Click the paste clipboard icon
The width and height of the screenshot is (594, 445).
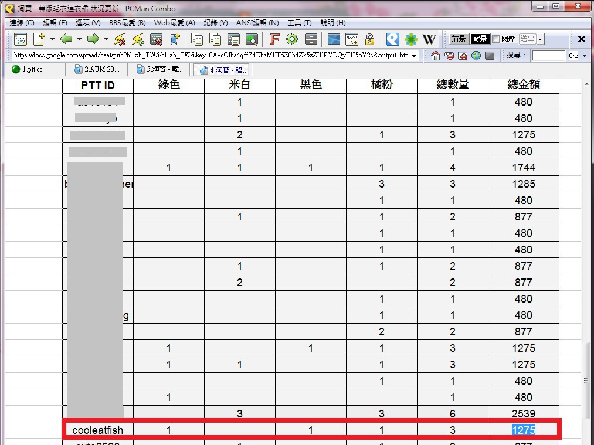(233, 39)
